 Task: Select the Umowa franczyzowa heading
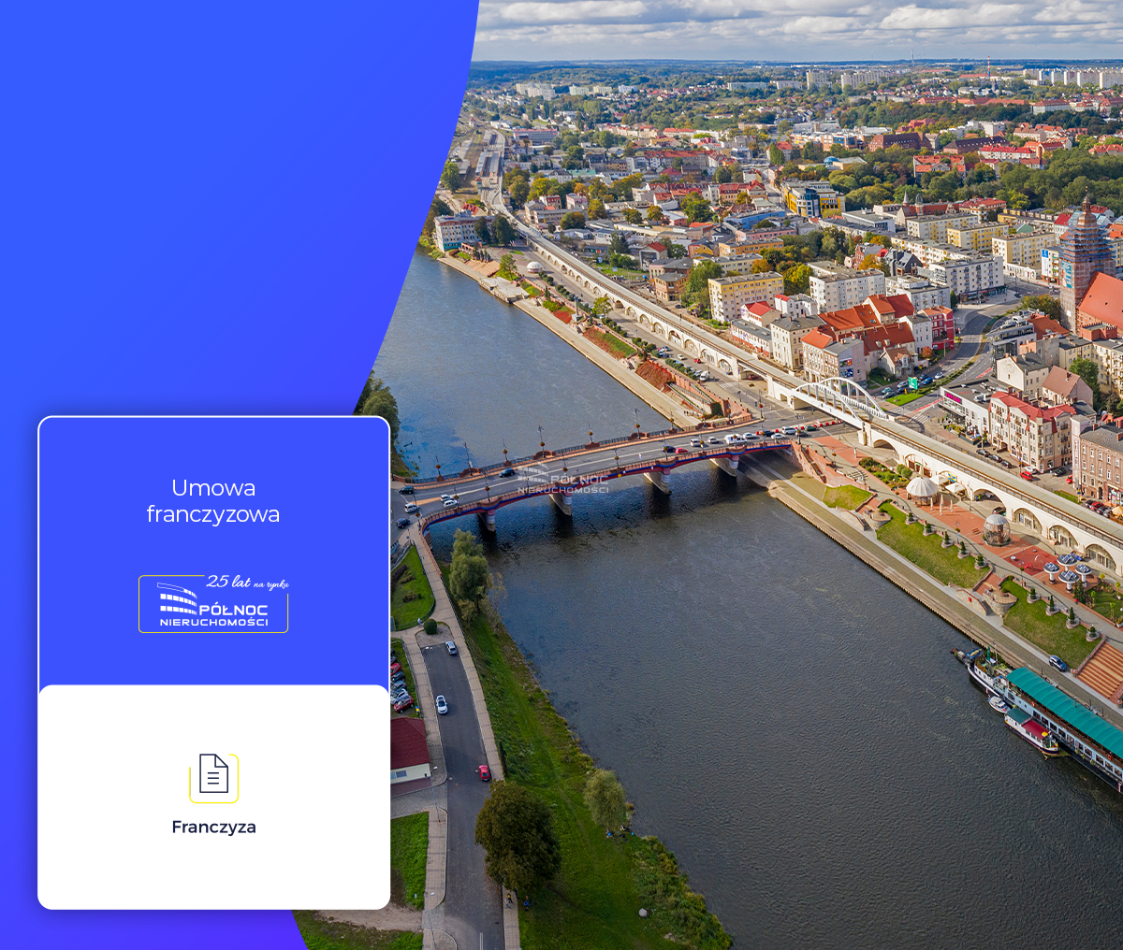pyautogui.click(x=213, y=501)
